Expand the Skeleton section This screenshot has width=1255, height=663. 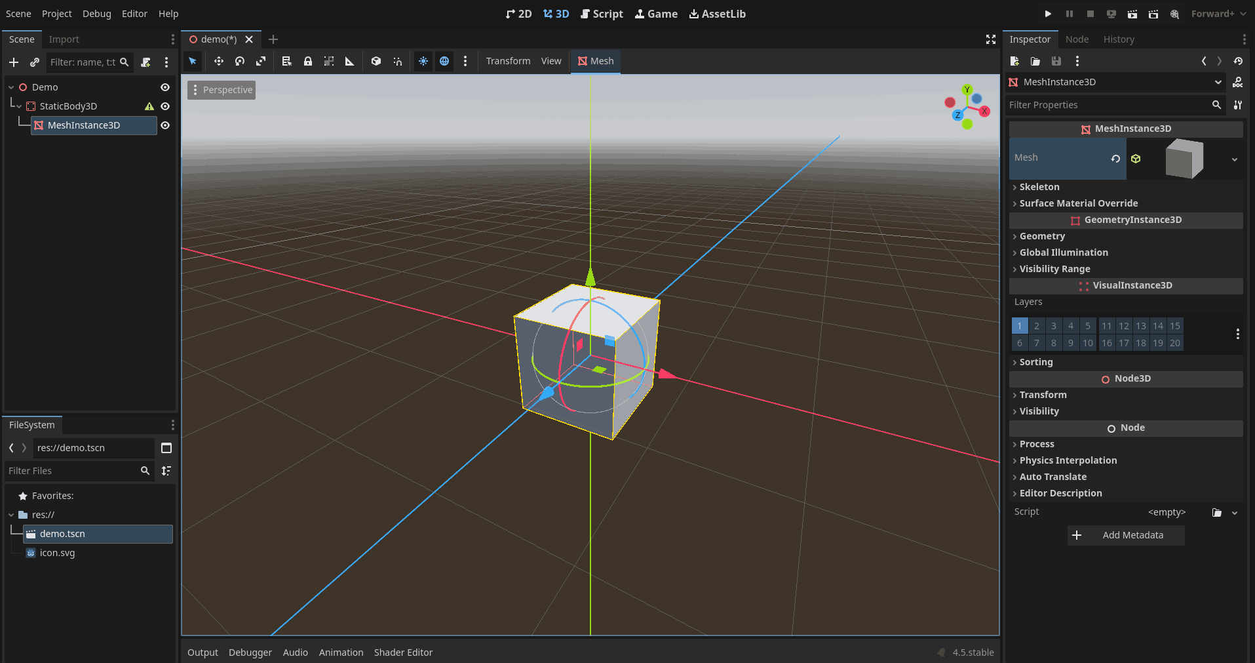point(1126,187)
